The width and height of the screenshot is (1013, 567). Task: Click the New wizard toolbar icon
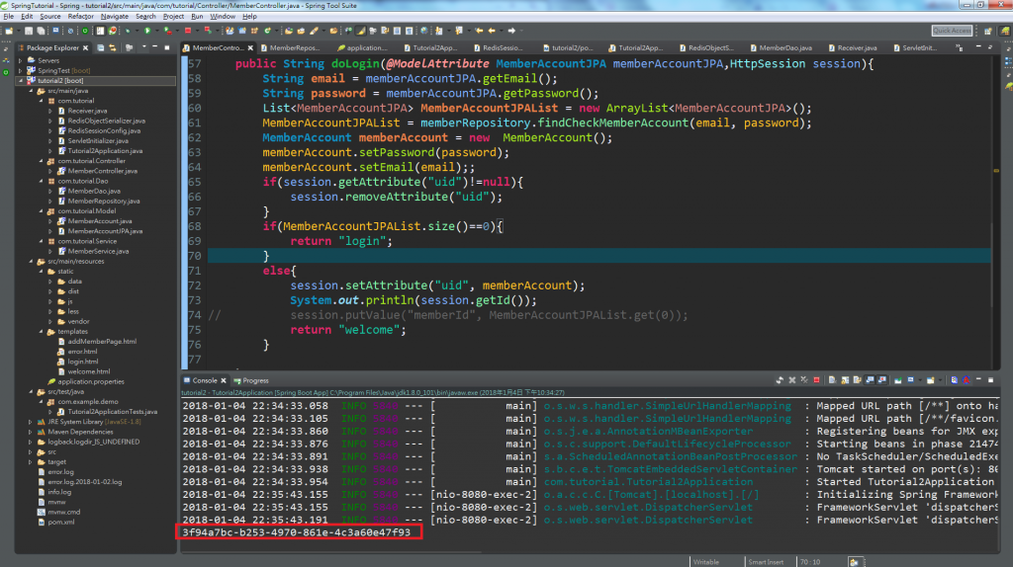(x=9, y=31)
